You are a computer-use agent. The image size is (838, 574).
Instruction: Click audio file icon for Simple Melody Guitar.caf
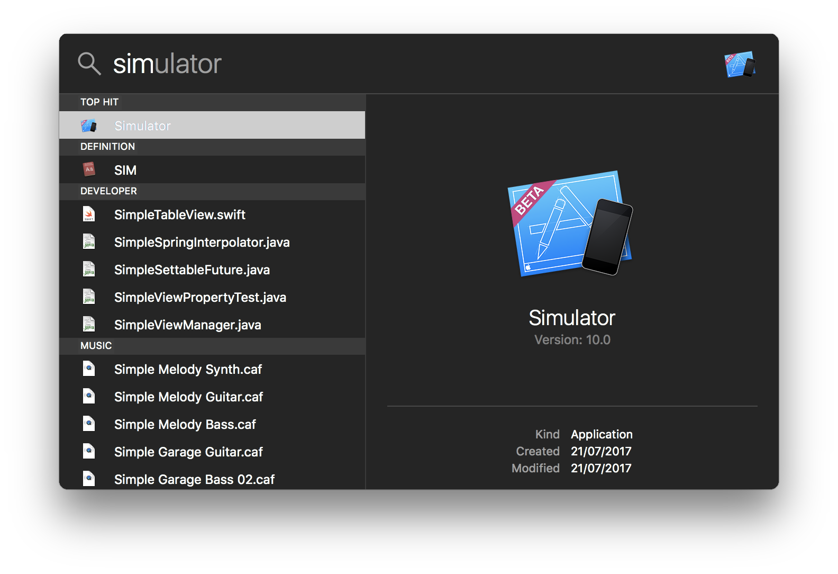coord(89,396)
